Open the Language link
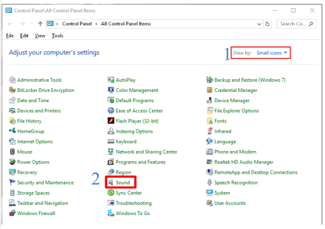 coord(225,141)
